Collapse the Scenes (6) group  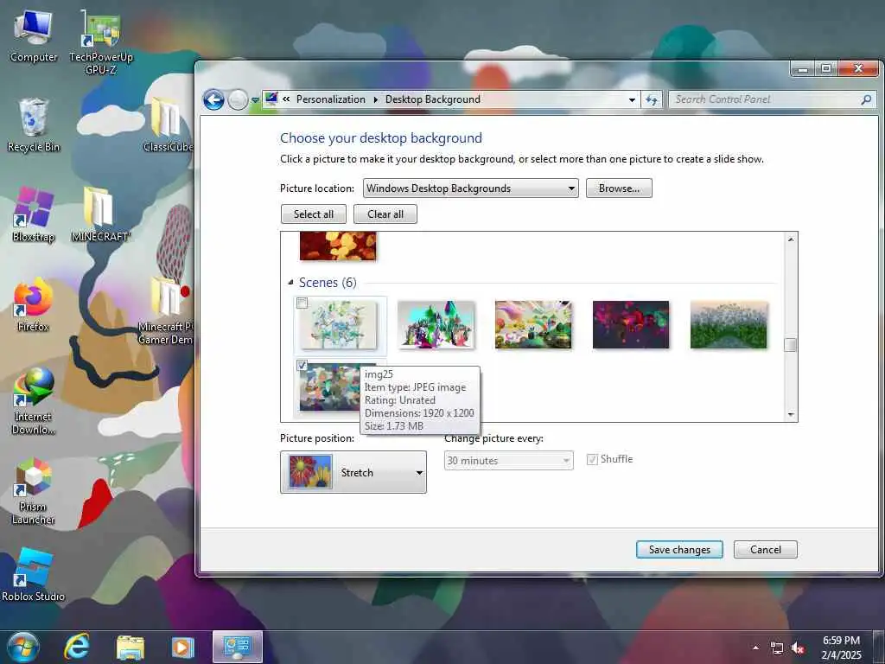click(290, 283)
